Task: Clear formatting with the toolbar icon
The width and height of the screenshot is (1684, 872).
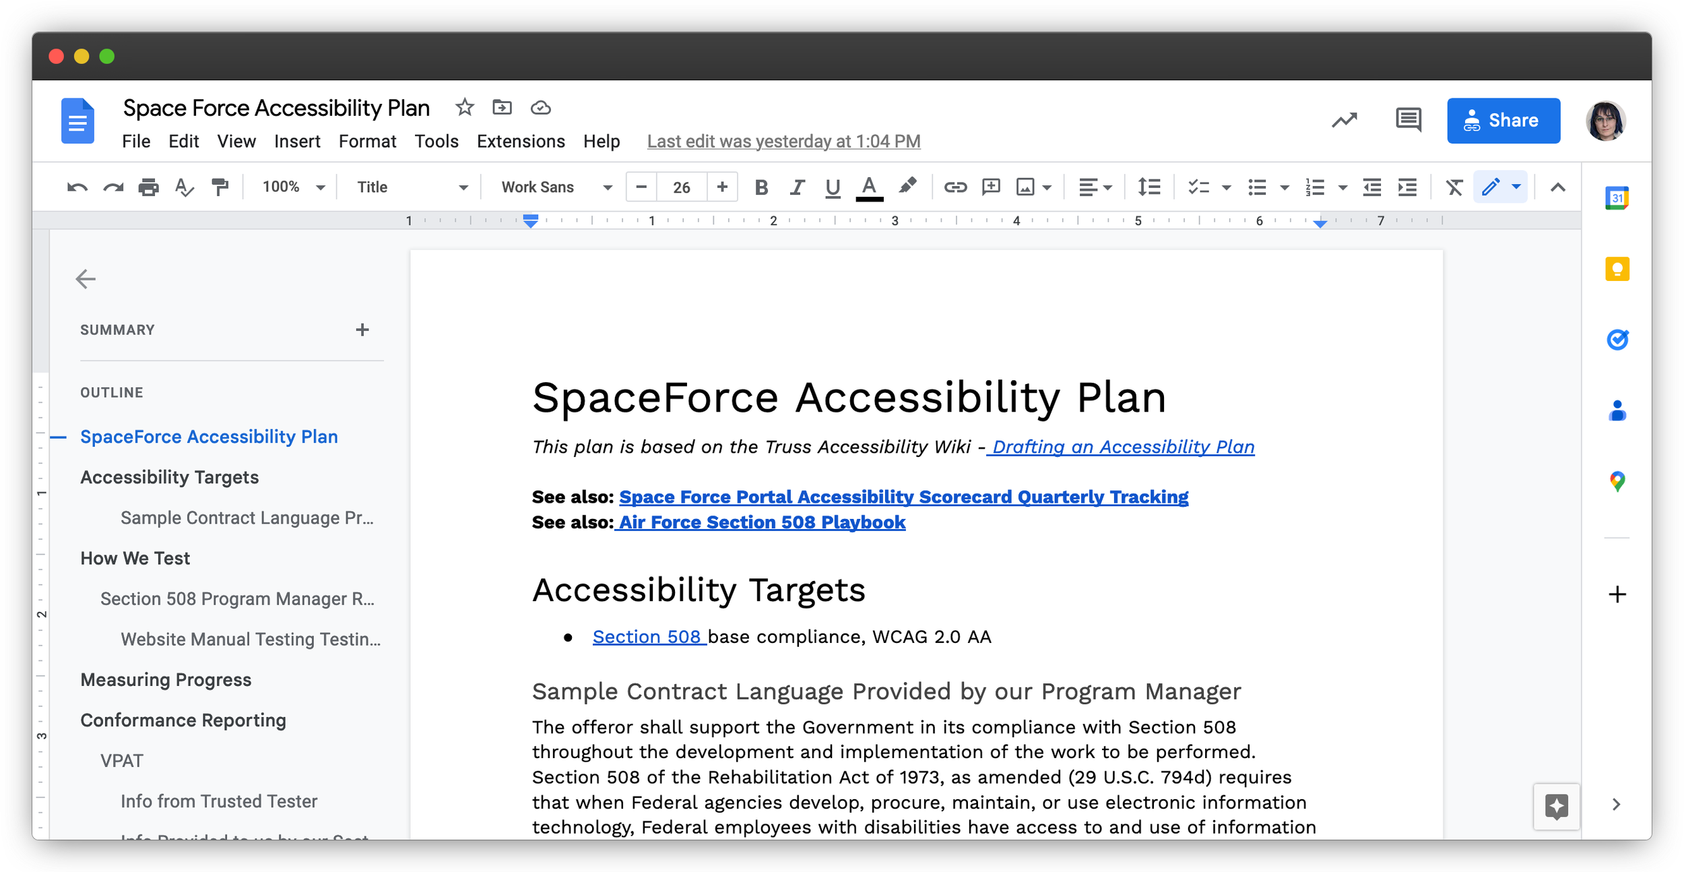Action: coord(1454,187)
